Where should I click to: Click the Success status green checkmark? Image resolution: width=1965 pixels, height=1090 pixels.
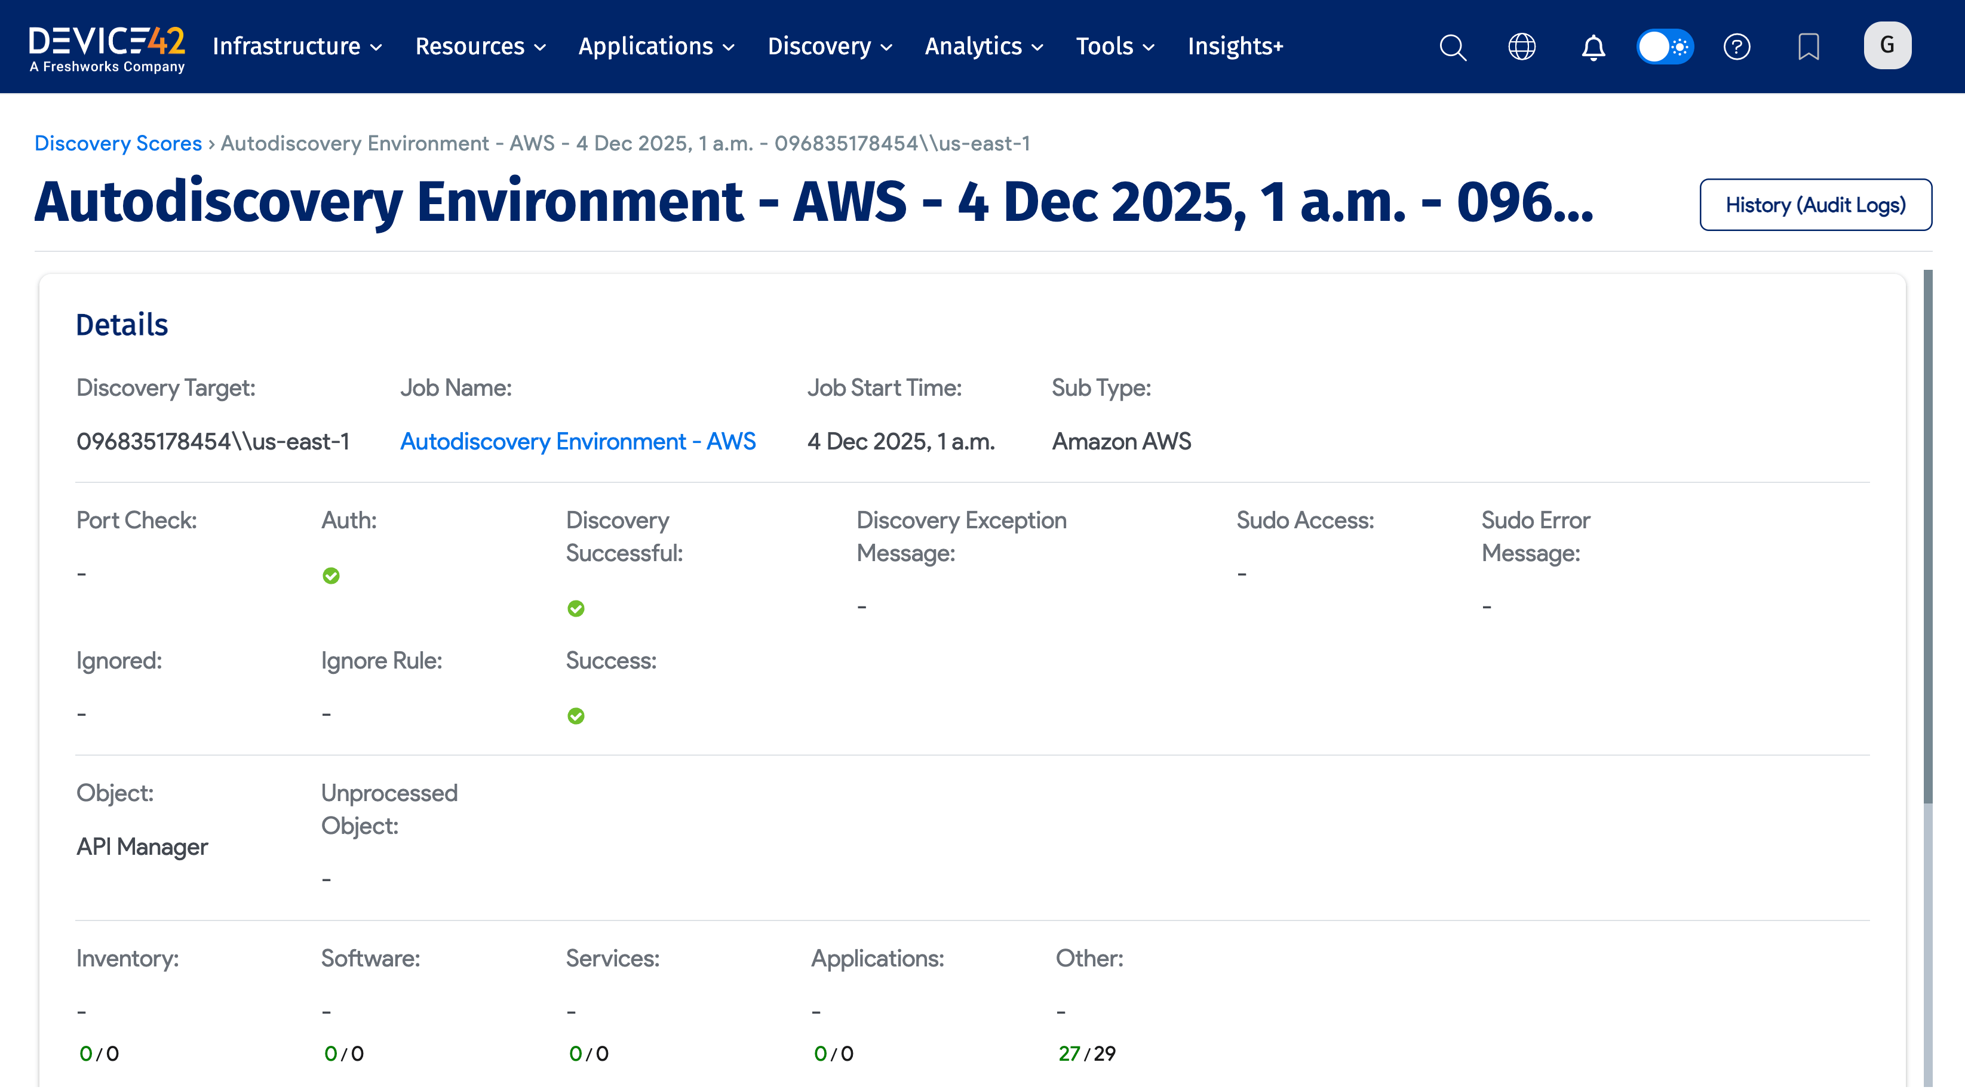[x=576, y=716]
